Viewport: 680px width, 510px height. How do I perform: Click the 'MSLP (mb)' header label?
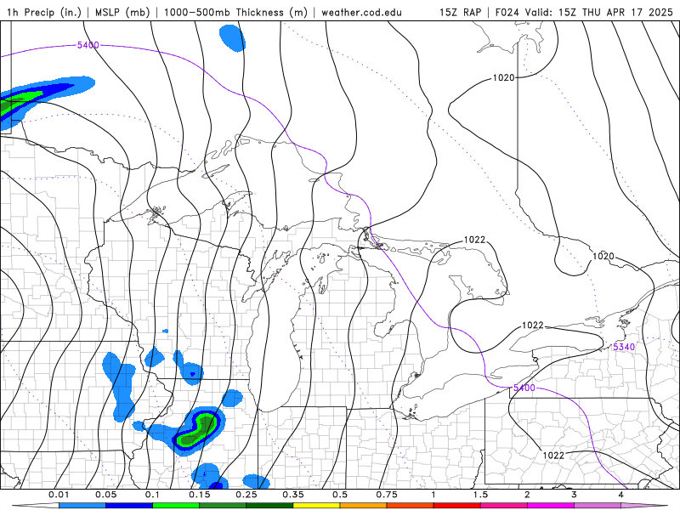click(122, 12)
